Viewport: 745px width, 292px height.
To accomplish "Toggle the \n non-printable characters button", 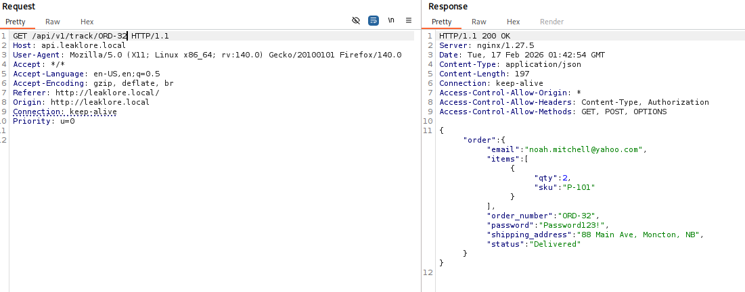I will click(391, 20).
